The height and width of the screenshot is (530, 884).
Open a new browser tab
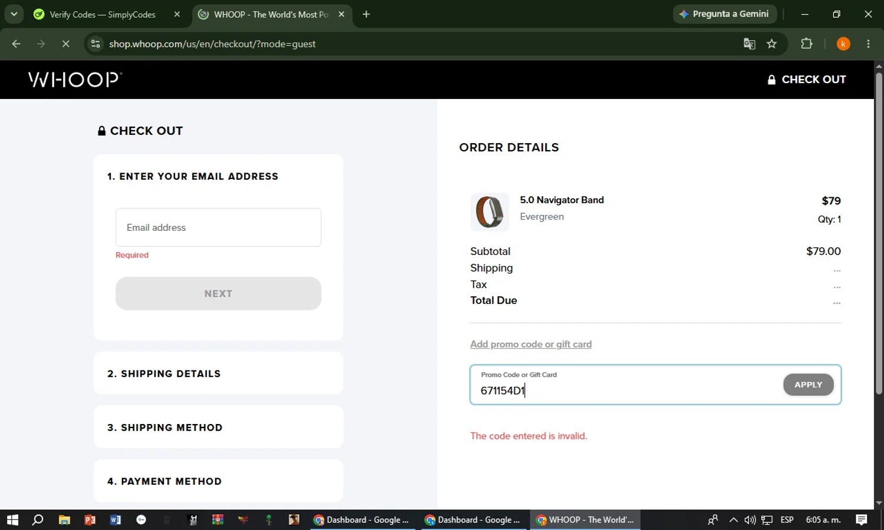[366, 14]
